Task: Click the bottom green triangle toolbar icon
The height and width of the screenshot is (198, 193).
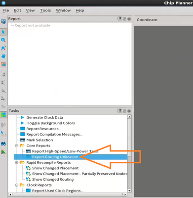Action: point(3,152)
